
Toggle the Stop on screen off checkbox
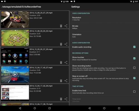[x=134, y=78]
